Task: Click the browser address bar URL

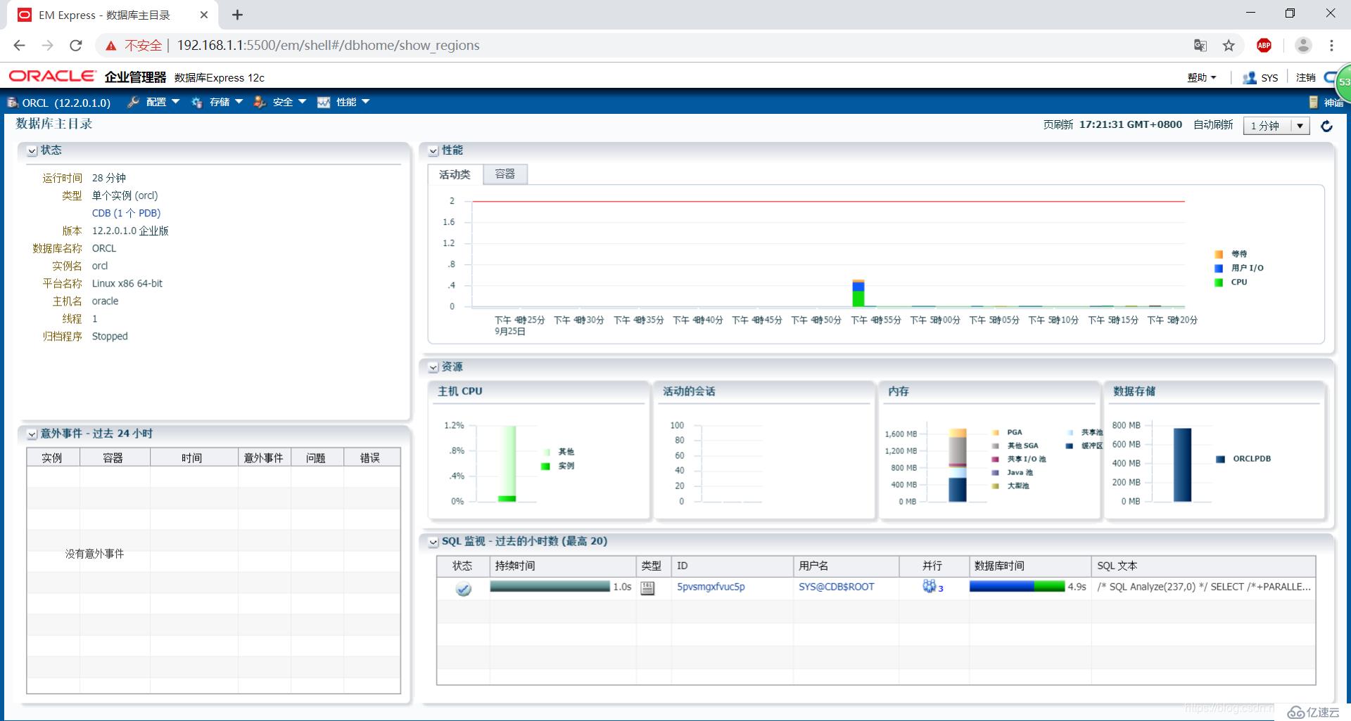Action: click(x=328, y=46)
